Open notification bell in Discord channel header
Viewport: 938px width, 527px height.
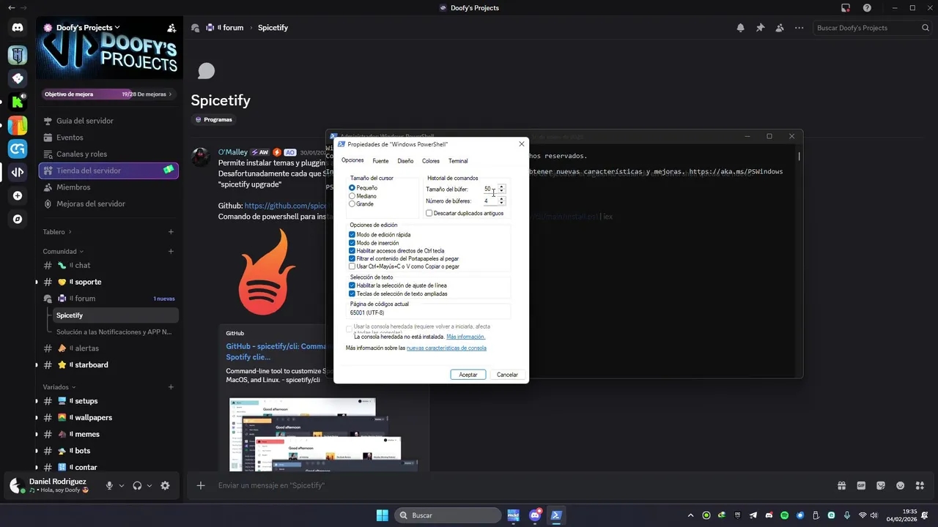(x=741, y=28)
